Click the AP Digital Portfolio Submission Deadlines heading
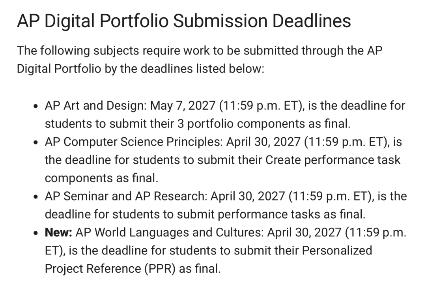The height and width of the screenshot is (290, 426). [184, 21]
